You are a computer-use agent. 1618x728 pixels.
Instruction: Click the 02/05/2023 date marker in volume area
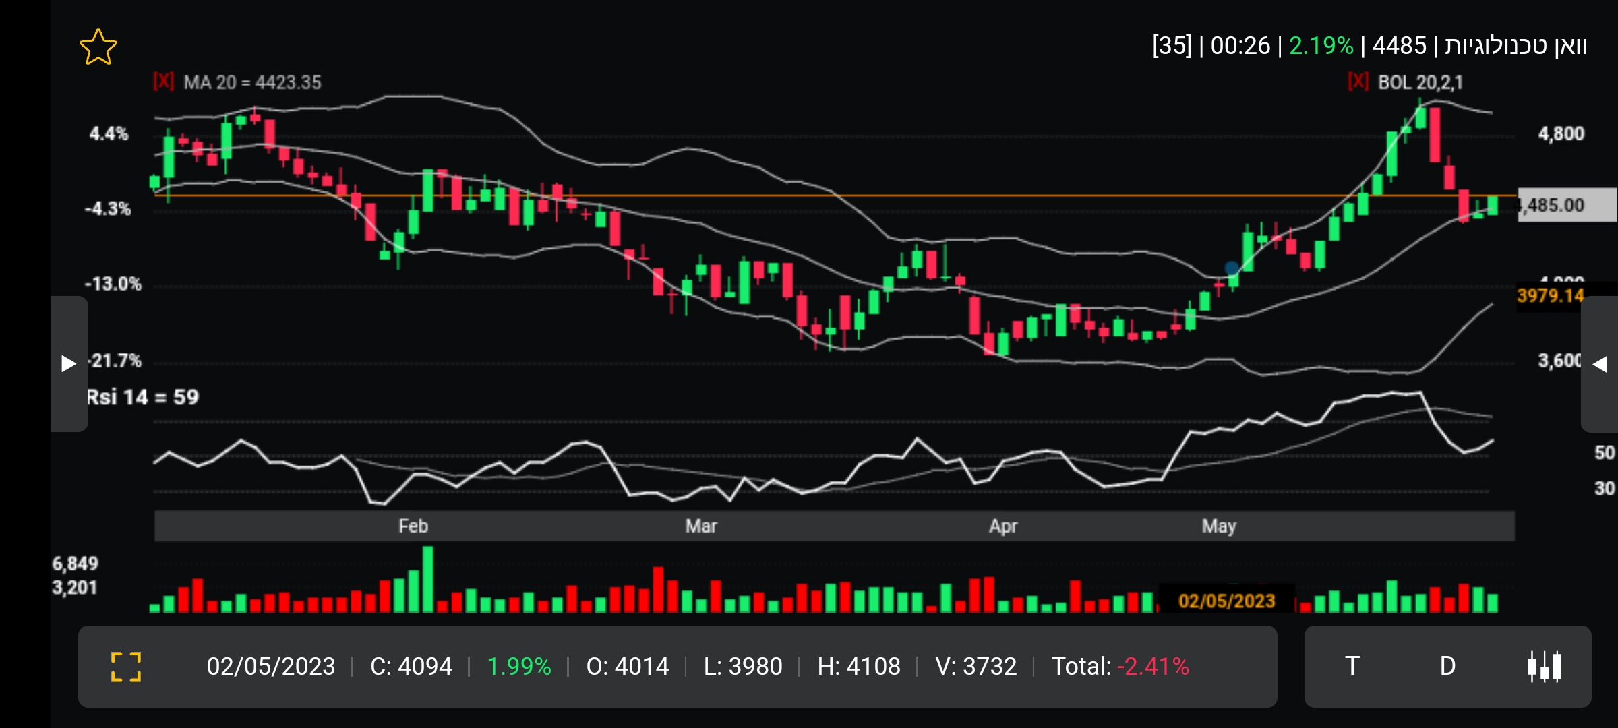[x=1226, y=600]
